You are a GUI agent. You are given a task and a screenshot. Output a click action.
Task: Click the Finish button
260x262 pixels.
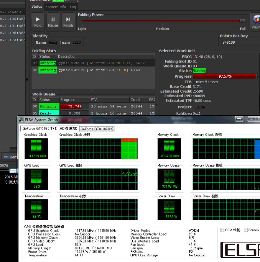[x=68, y=22]
